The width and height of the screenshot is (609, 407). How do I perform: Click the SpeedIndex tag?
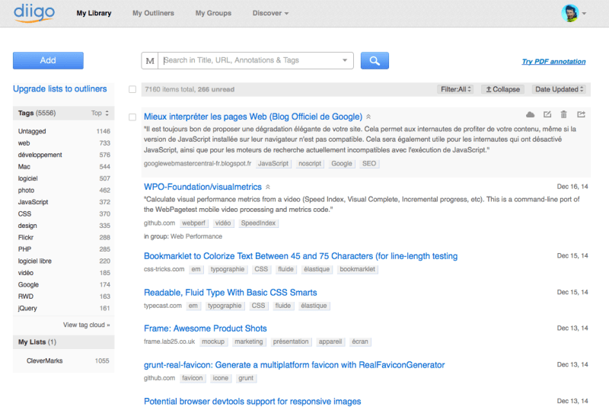[x=258, y=223]
